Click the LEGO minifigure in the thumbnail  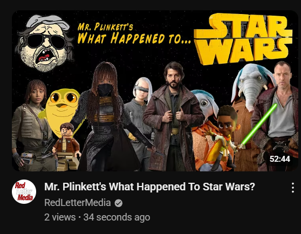point(66,147)
